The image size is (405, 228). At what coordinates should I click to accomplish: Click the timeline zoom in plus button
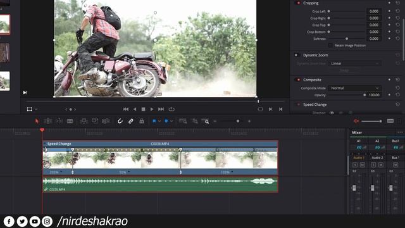[249, 121]
